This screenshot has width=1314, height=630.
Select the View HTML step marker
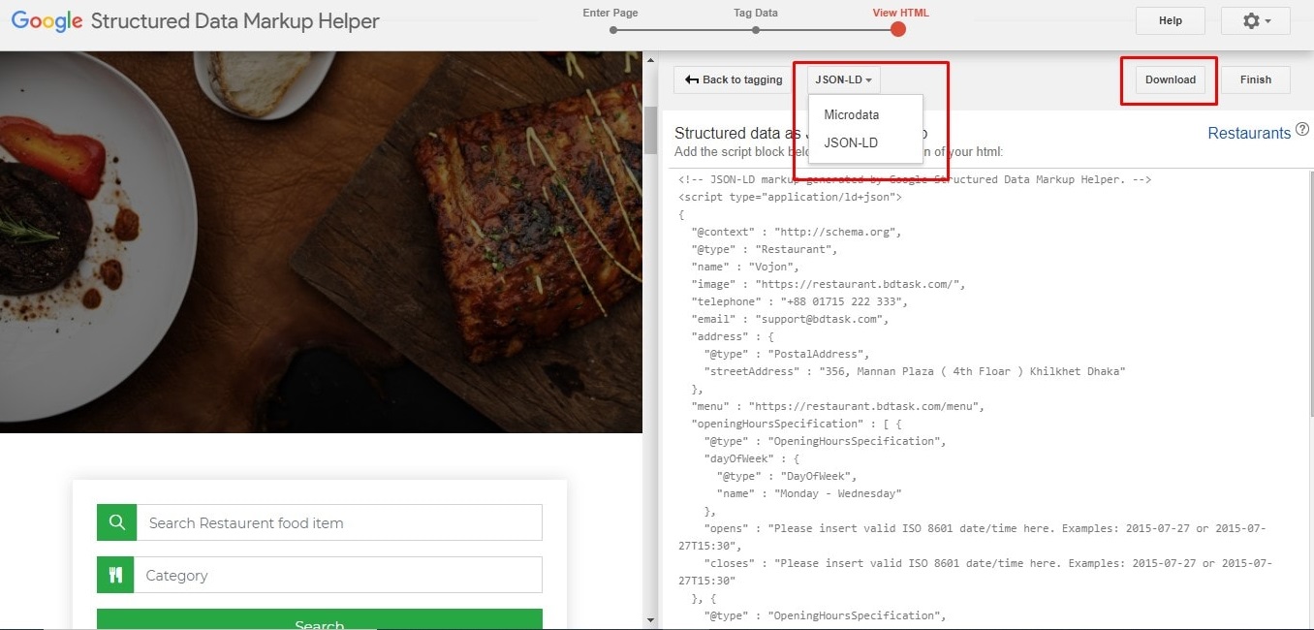tap(898, 29)
